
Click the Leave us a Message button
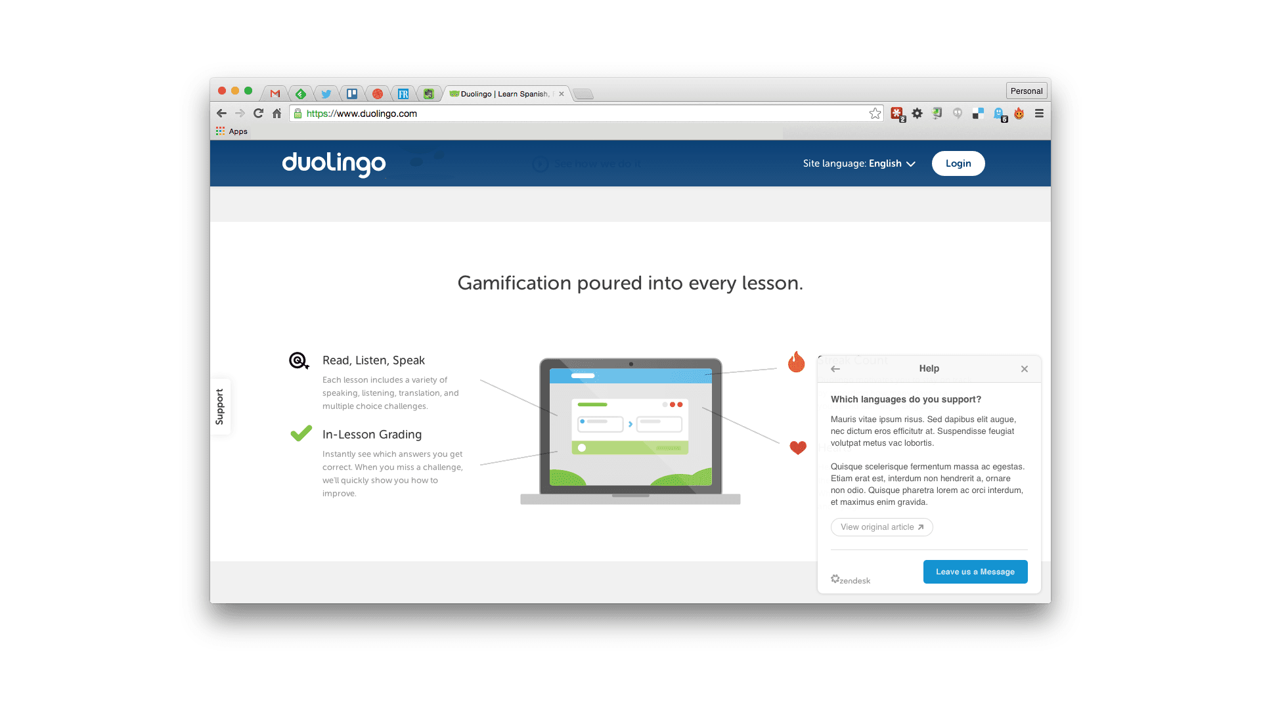[x=975, y=571]
